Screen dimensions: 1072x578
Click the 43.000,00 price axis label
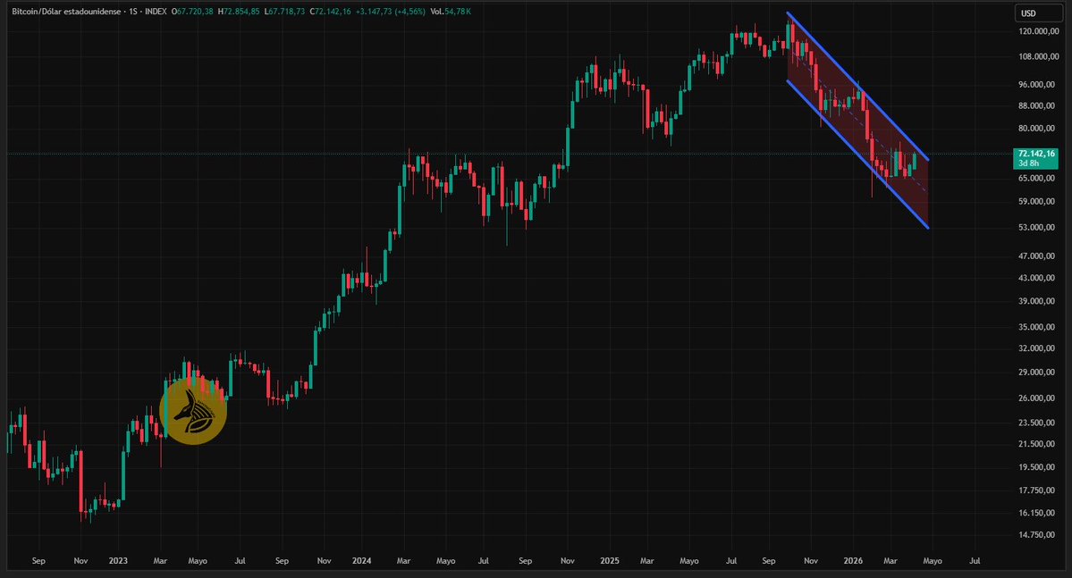[1038, 278]
